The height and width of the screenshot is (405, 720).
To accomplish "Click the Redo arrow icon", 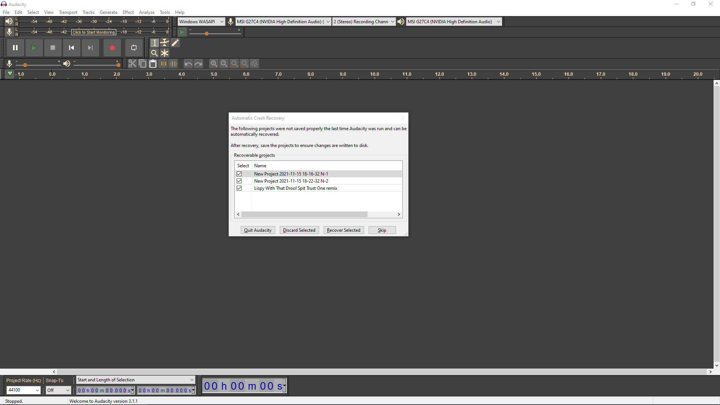I will coord(198,64).
